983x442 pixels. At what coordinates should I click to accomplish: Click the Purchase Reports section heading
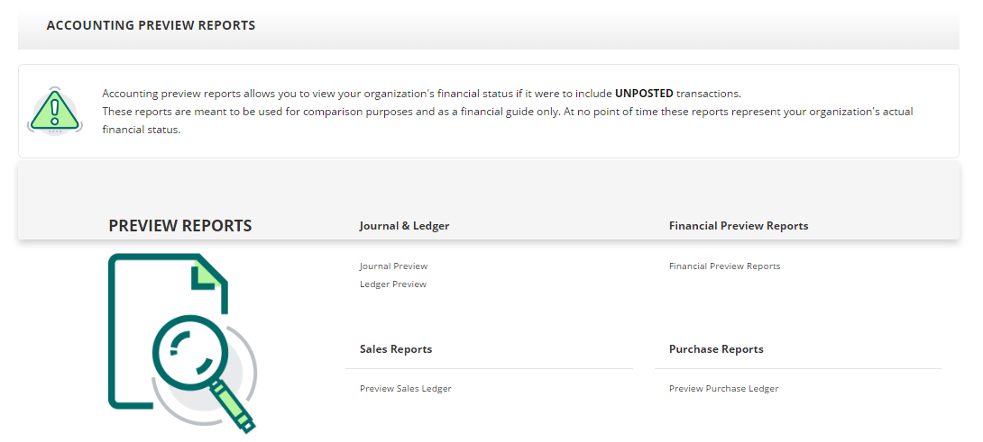click(x=716, y=349)
